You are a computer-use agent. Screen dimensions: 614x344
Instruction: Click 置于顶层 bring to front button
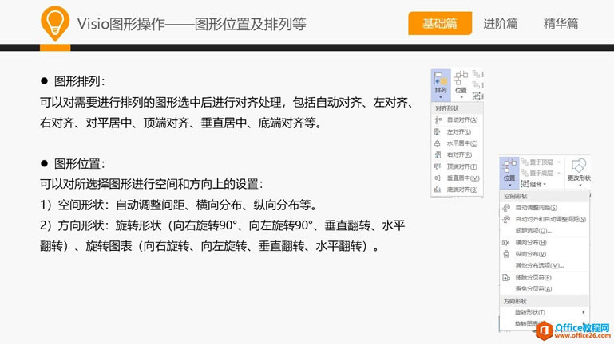point(537,162)
